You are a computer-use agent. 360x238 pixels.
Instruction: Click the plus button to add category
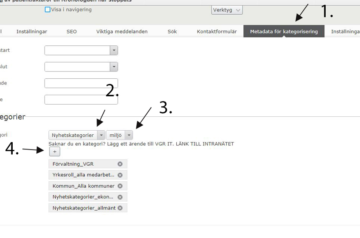[x=54, y=152]
